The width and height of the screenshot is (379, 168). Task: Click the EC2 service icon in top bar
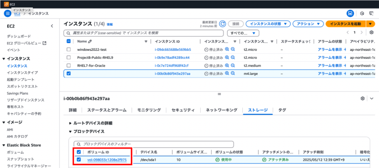click(6, 4)
